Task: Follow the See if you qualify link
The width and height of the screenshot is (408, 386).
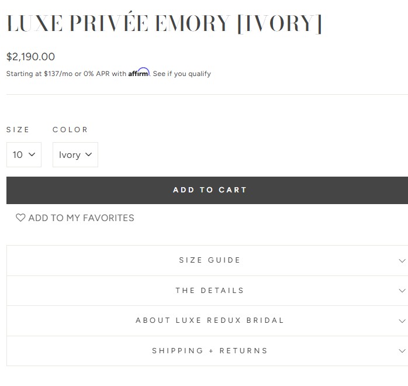Action: point(182,74)
